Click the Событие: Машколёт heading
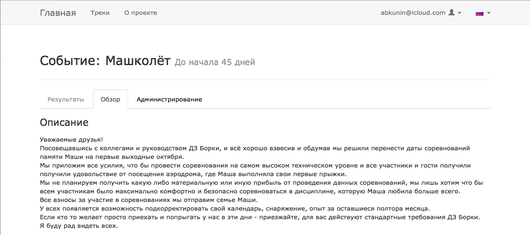 106,61
